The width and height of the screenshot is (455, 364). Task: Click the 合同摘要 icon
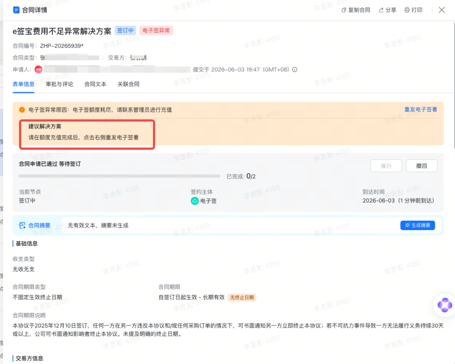(22, 225)
